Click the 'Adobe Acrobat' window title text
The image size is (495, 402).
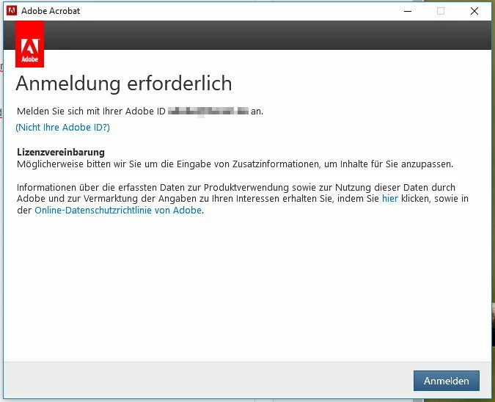(x=51, y=11)
